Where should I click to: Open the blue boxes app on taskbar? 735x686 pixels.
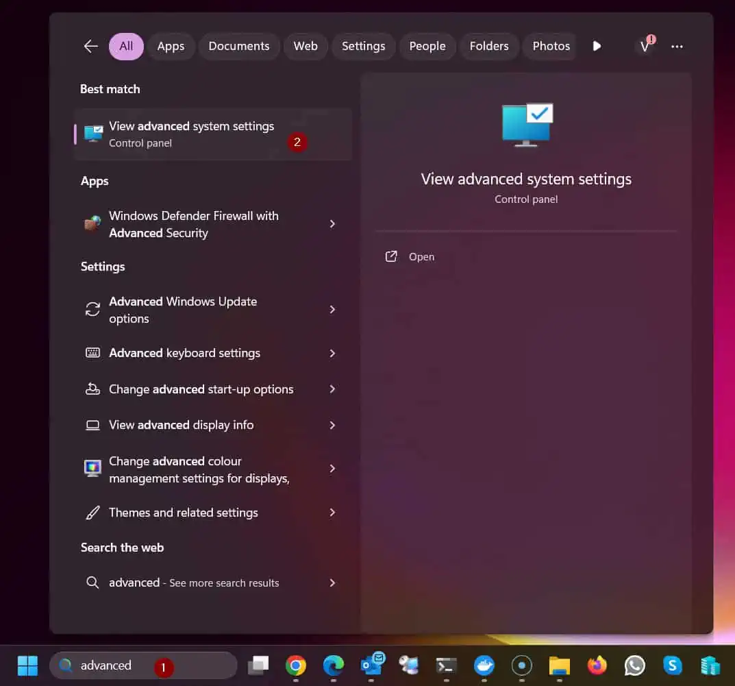coord(710,665)
